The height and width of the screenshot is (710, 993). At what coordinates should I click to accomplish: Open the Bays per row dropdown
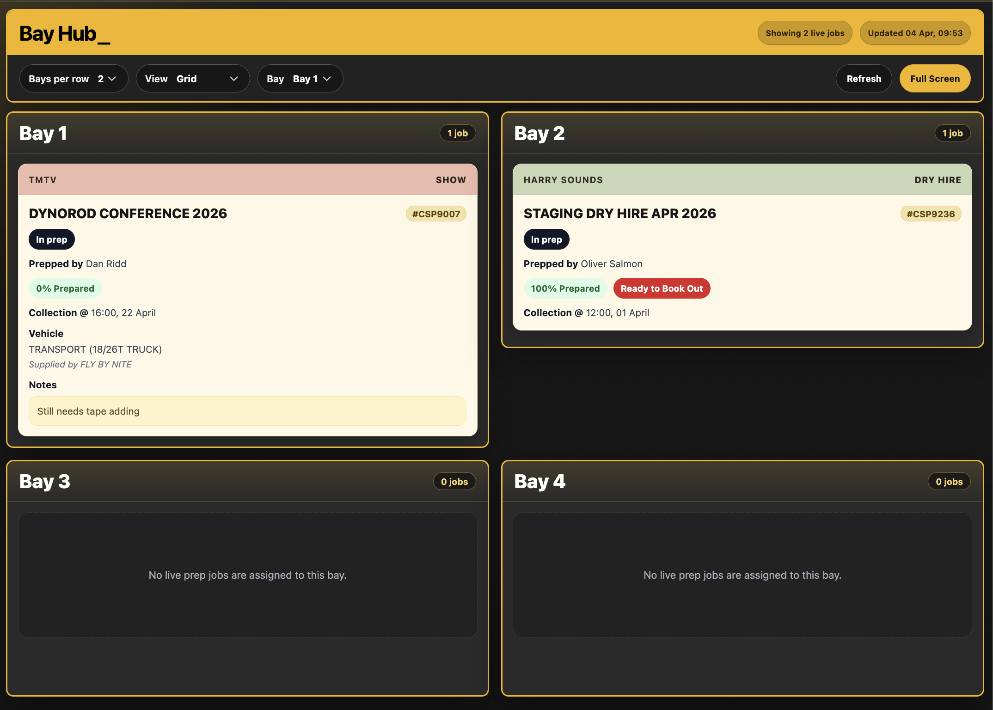74,79
